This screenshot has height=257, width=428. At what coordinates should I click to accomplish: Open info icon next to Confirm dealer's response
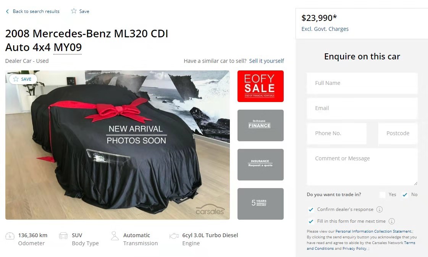(x=380, y=209)
